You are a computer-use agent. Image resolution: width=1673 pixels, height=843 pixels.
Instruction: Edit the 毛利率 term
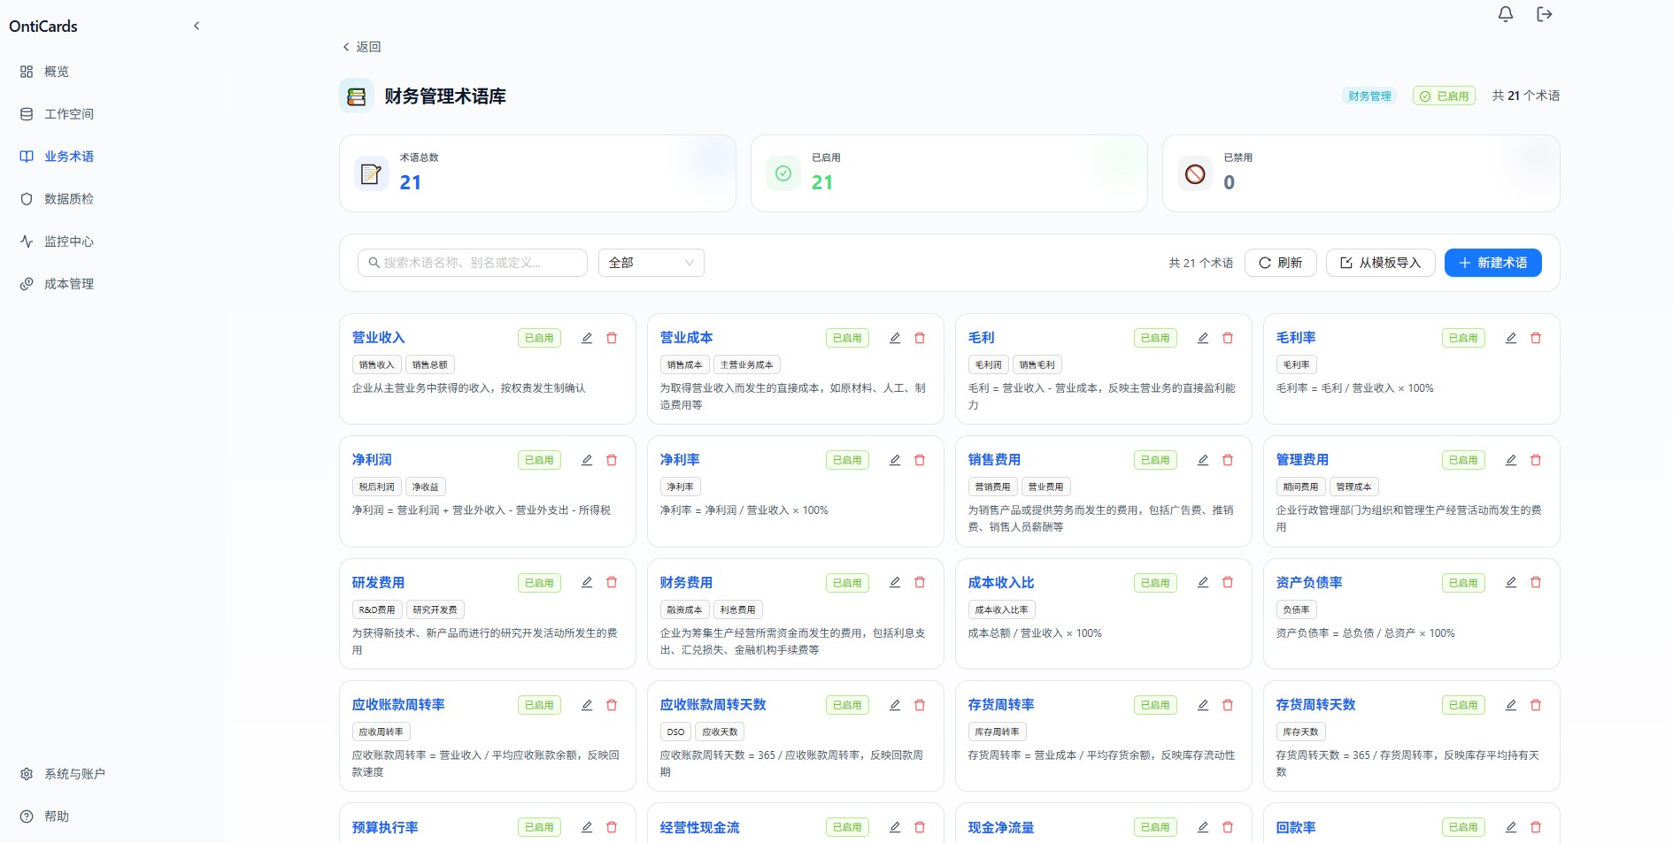click(x=1511, y=338)
